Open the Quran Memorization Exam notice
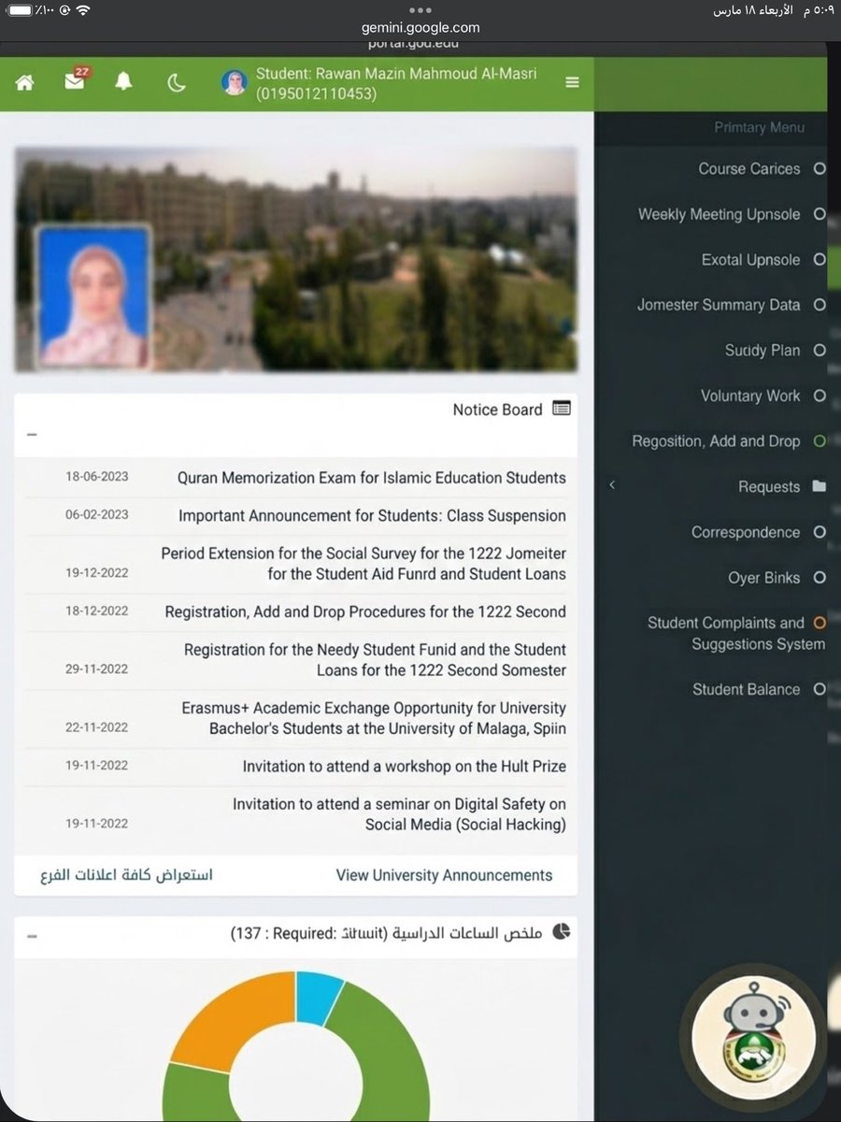Image resolution: width=841 pixels, height=1122 pixels. (x=372, y=478)
